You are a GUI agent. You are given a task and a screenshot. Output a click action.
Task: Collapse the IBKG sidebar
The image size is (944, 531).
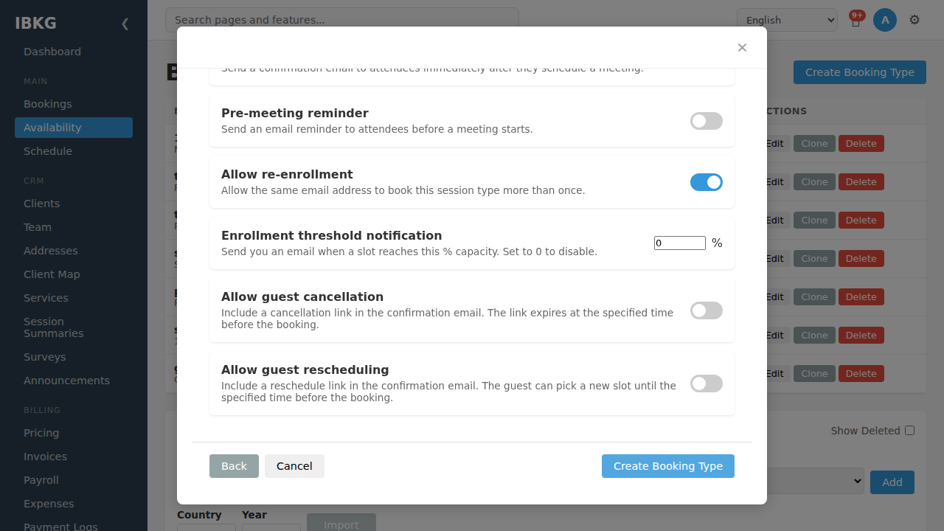125,24
